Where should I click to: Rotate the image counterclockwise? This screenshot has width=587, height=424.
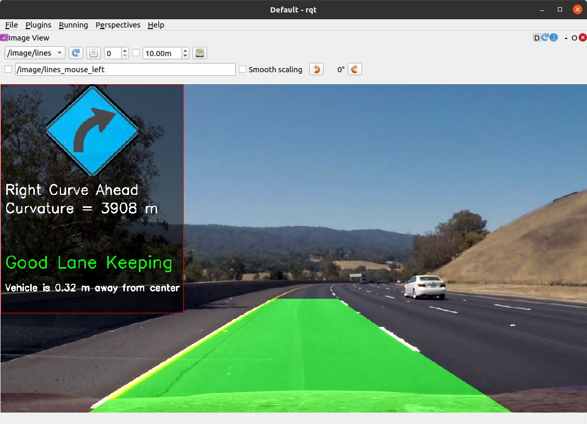pyautogui.click(x=316, y=69)
